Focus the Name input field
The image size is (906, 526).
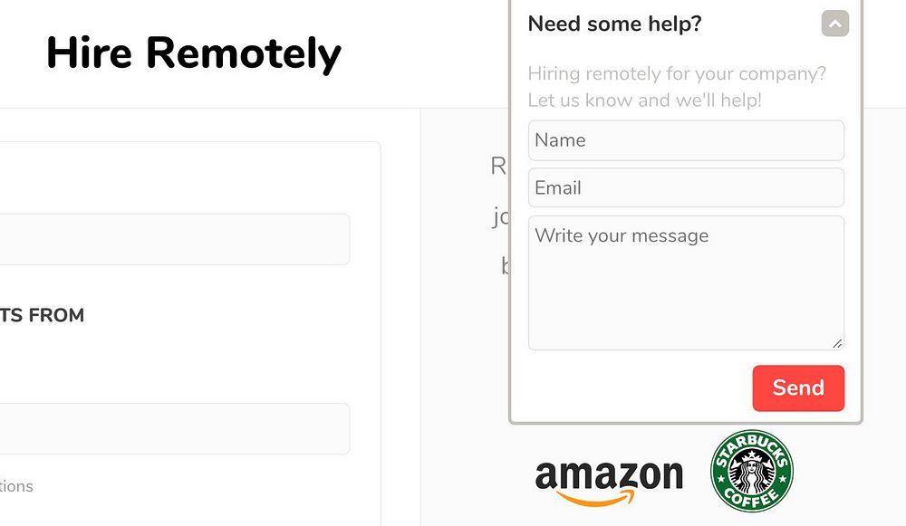686,140
